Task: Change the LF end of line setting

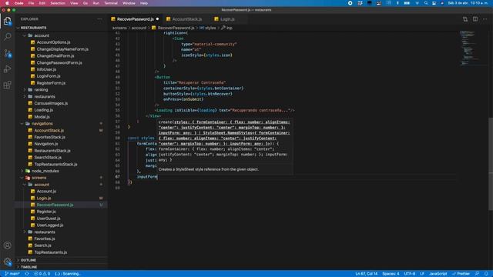Action: (422, 274)
